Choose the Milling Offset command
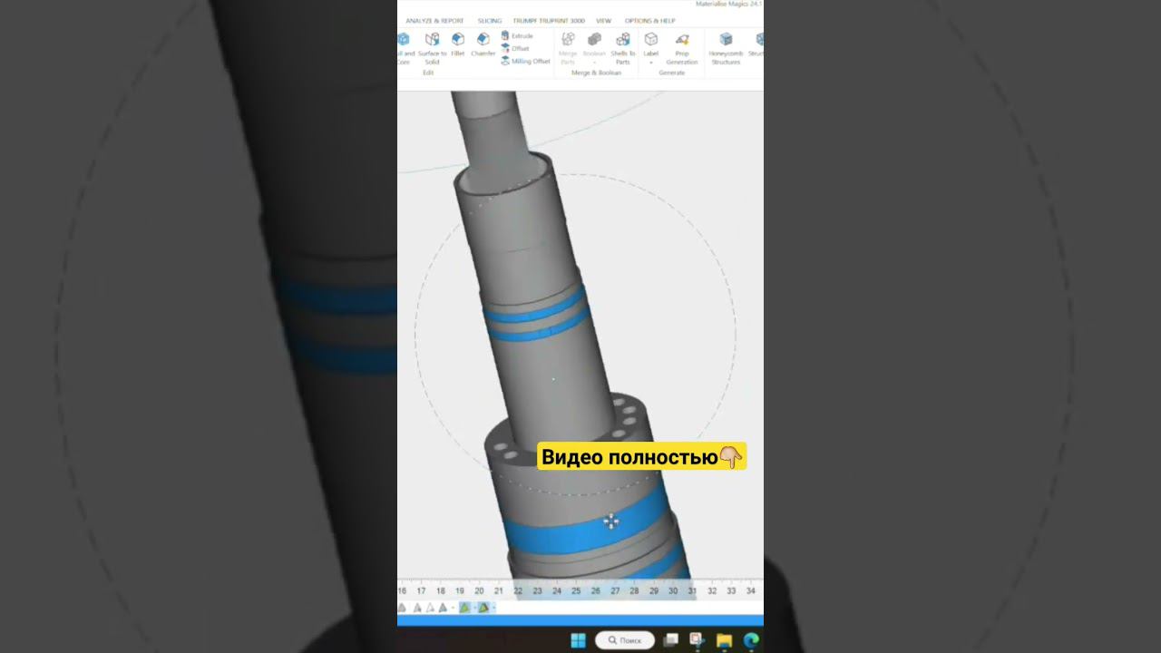 (525, 61)
